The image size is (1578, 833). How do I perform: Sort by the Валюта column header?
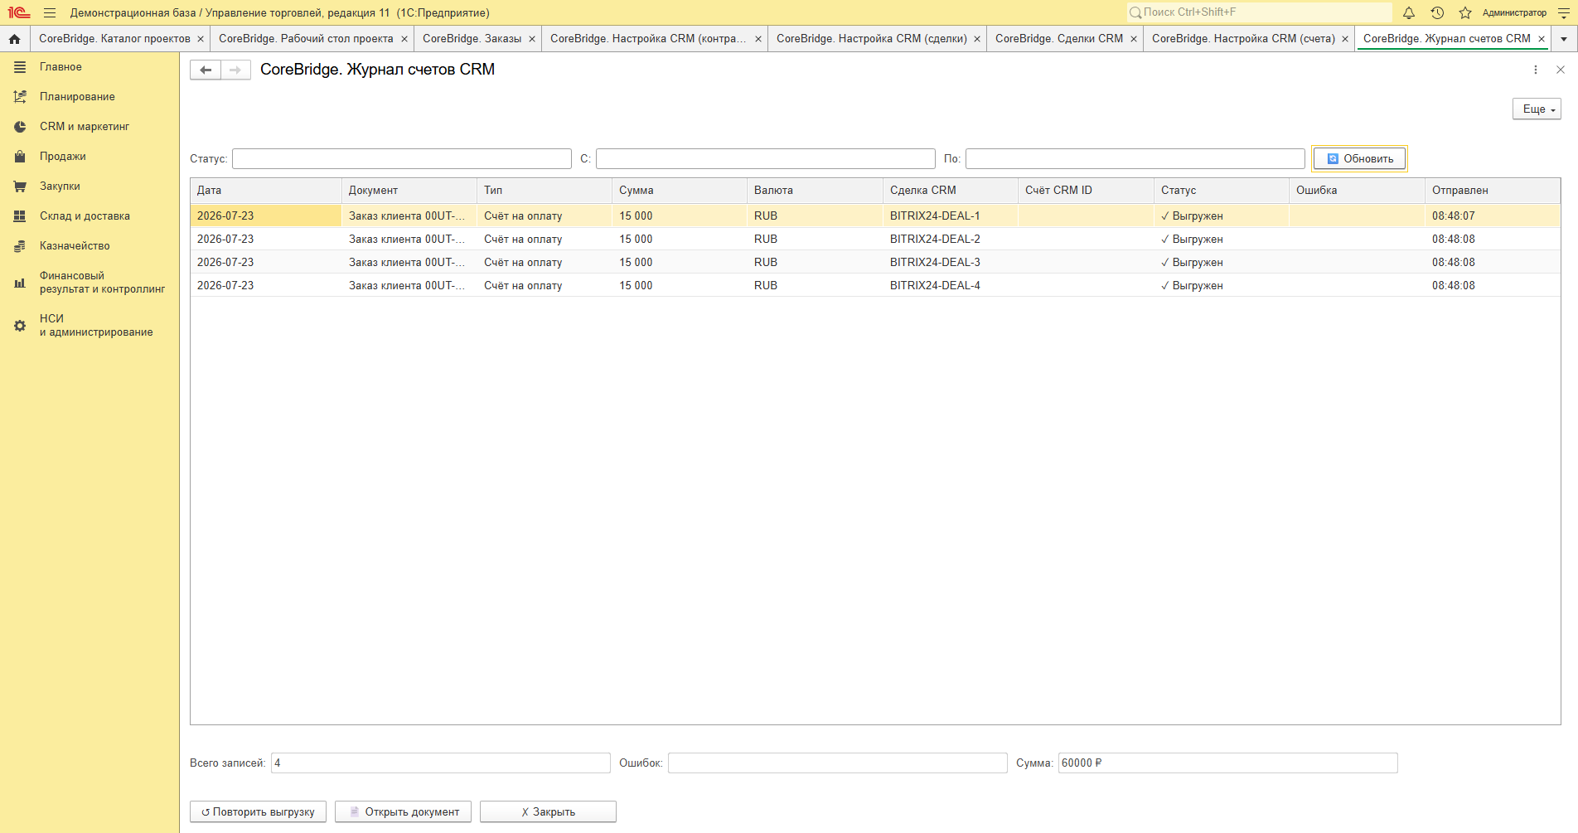point(815,191)
